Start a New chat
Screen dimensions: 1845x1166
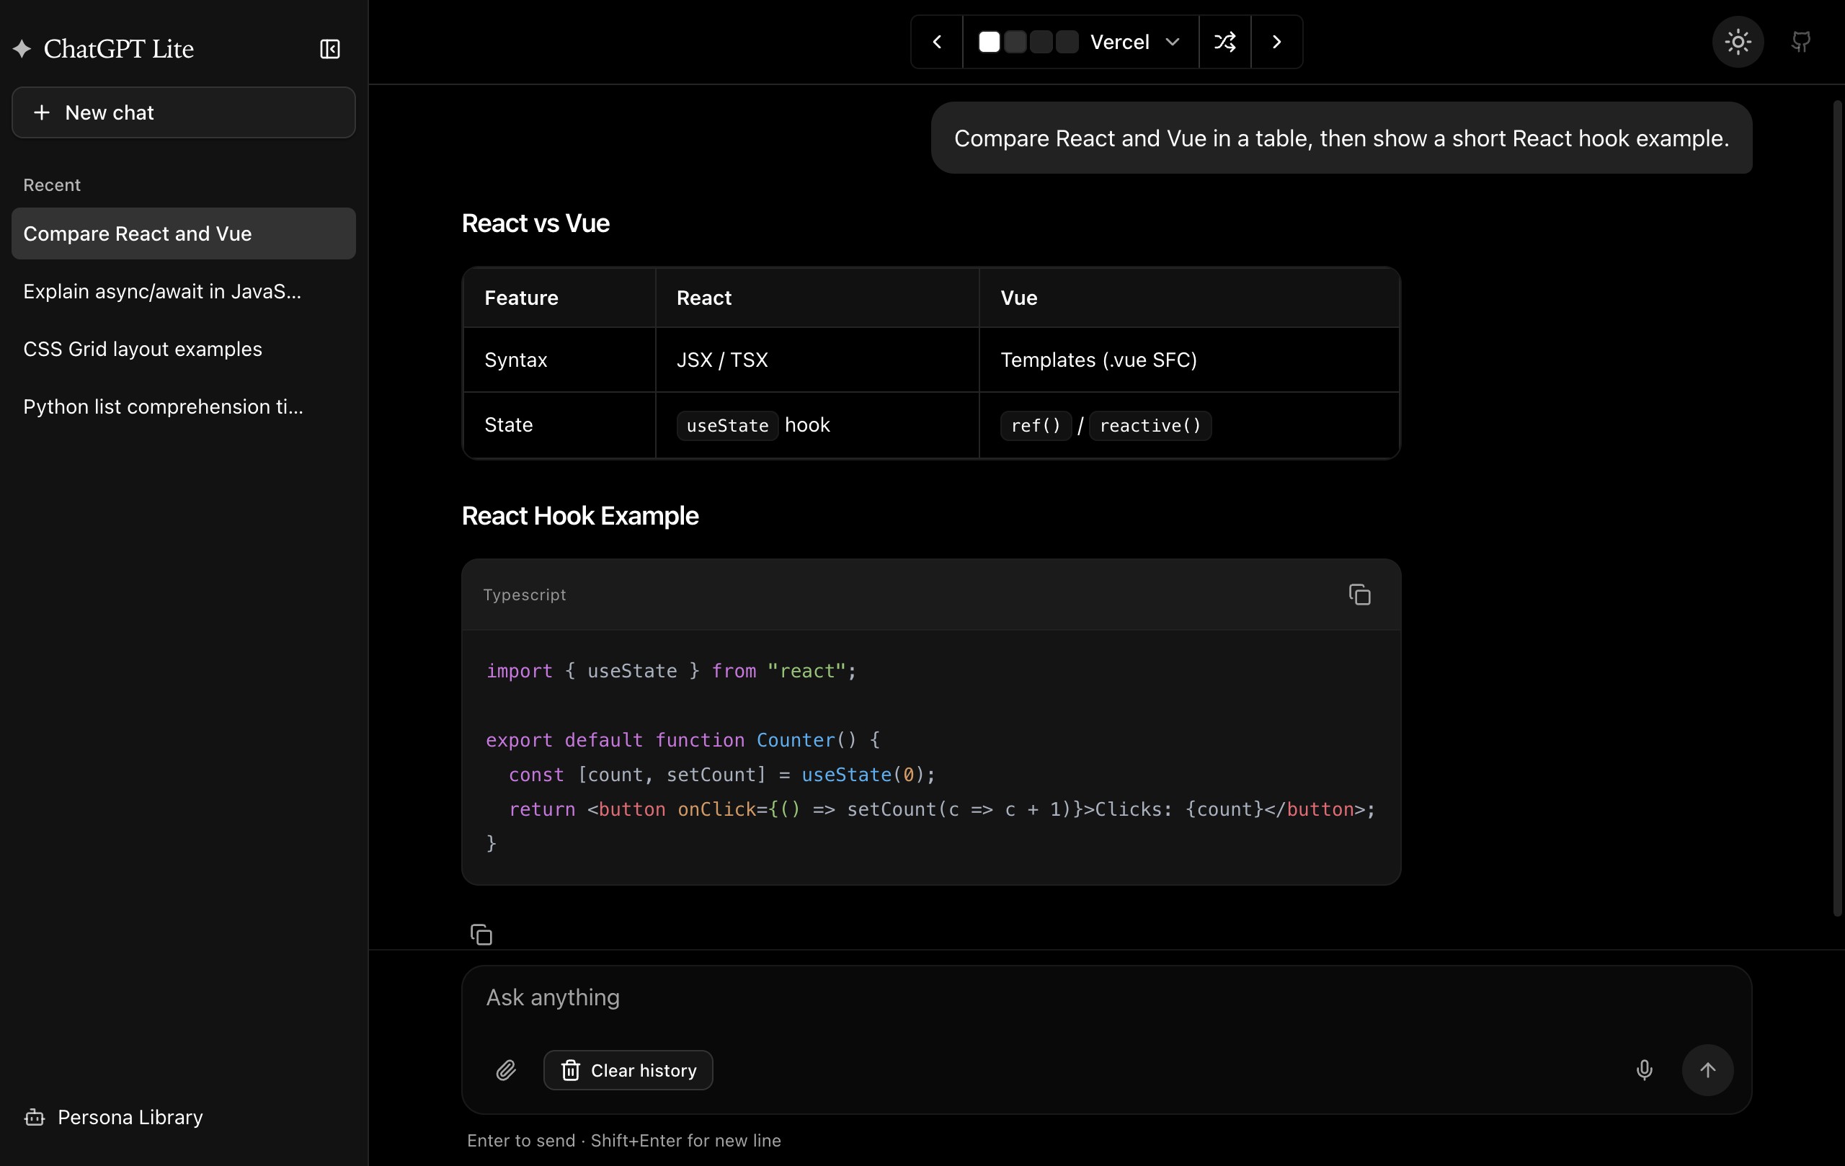tap(184, 112)
